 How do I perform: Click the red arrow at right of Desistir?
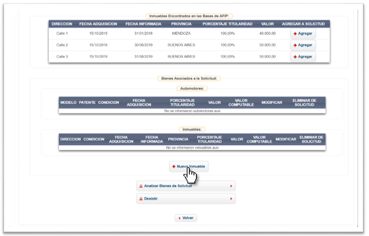(x=231, y=199)
